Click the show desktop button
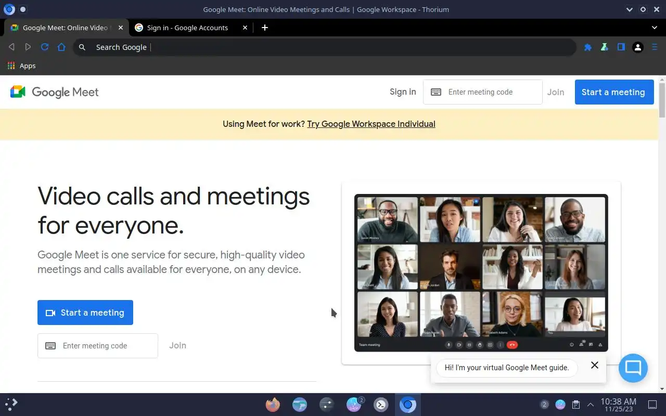 [x=652, y=404]
